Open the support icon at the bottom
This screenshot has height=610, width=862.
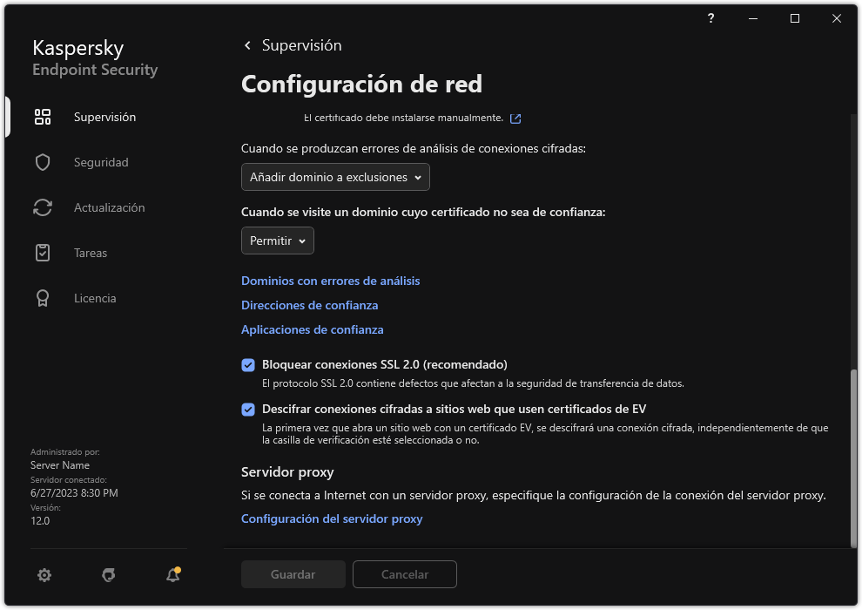pyautogui.click(x=108, y=575)
